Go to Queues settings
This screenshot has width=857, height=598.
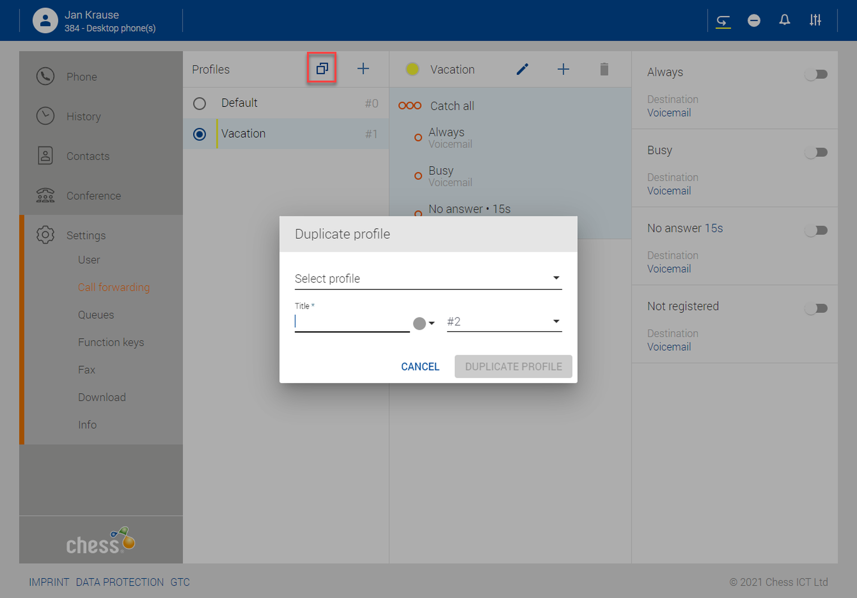(96, 315)
